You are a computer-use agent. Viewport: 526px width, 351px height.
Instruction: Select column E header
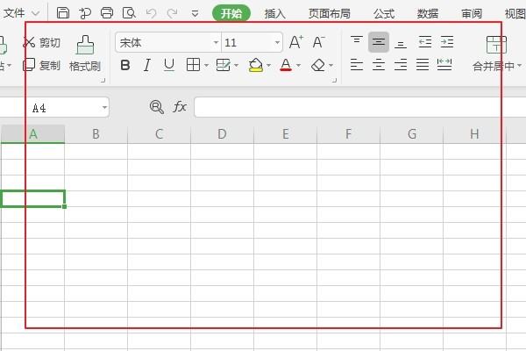tap(286, 134)
